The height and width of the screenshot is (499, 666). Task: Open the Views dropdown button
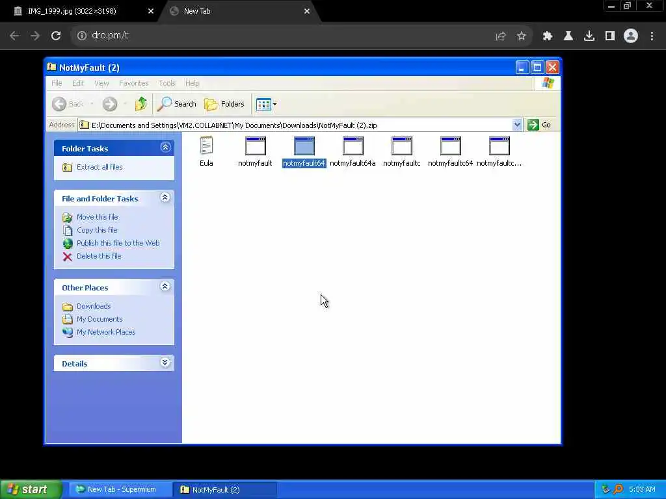(266, 104)
